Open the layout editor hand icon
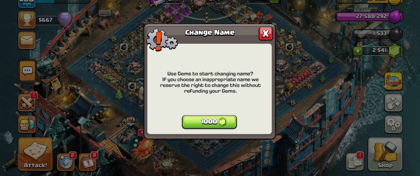Viewport: 420px width, 176px height. [x=393, y=103]
